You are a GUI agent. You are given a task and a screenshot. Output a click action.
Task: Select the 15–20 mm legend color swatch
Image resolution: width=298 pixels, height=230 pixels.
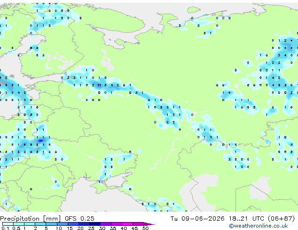pos(73,224)
